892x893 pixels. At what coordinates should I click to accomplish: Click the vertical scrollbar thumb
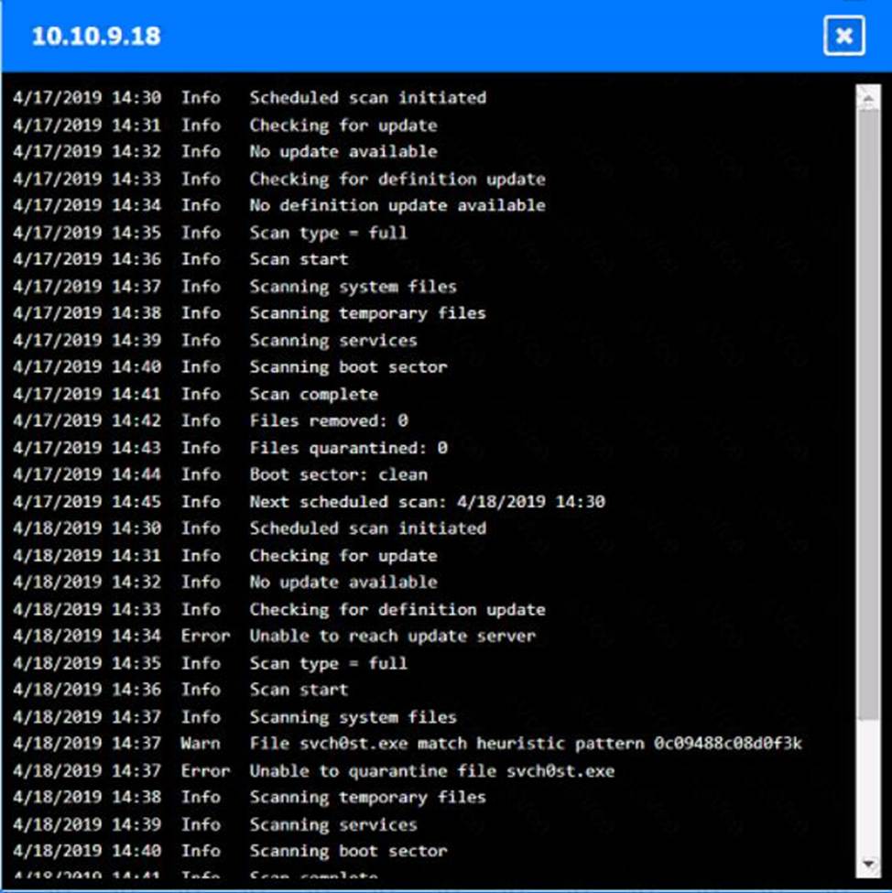click(868, 416)
